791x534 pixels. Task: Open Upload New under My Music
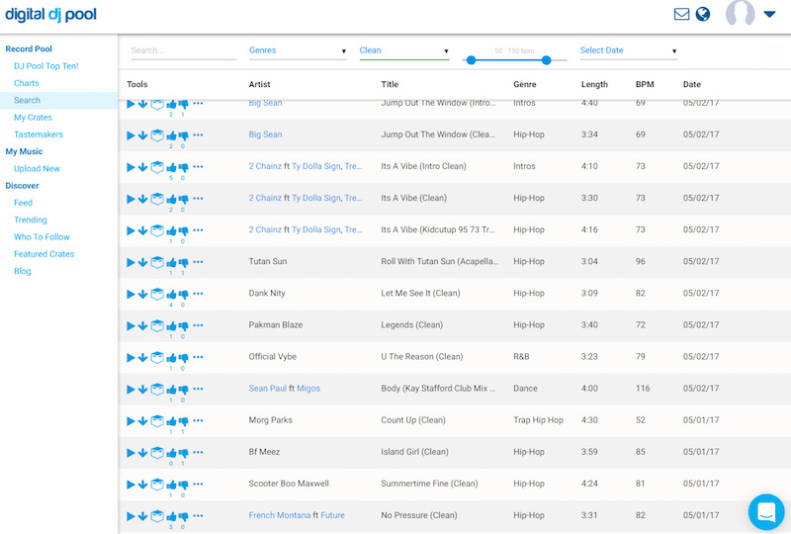pyautogui.click(x=37, y=168)
